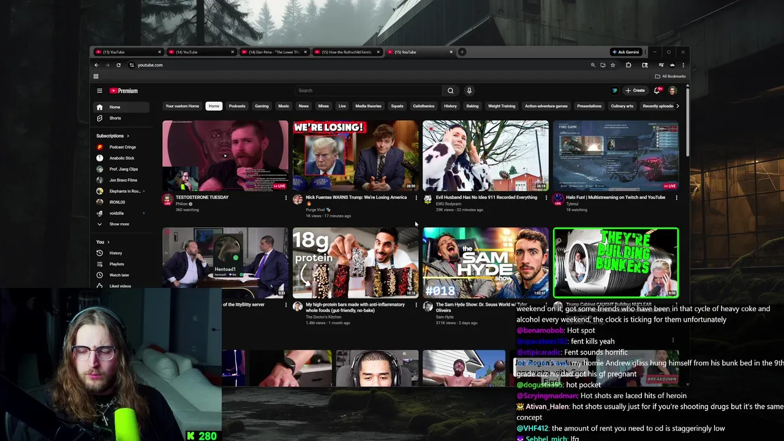Reload the page in the browser
The image size is (784, 441).
point(118,65)
